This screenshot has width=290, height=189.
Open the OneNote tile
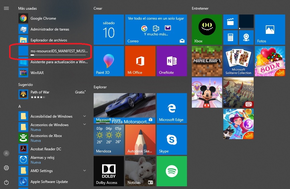pyautogui.click(x=172, y=61)
